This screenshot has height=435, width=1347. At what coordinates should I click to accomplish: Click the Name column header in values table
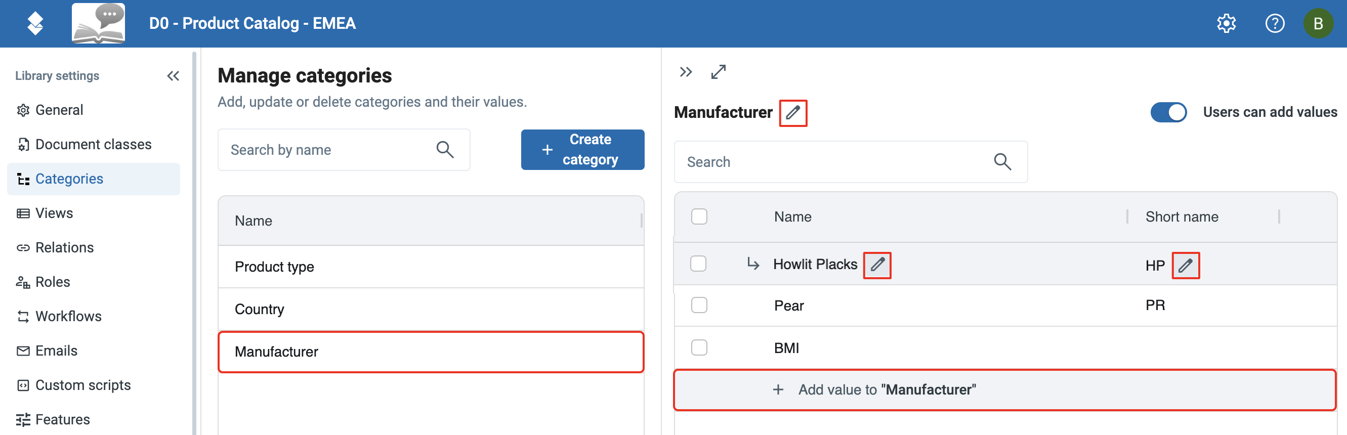(x=793, y=217)
